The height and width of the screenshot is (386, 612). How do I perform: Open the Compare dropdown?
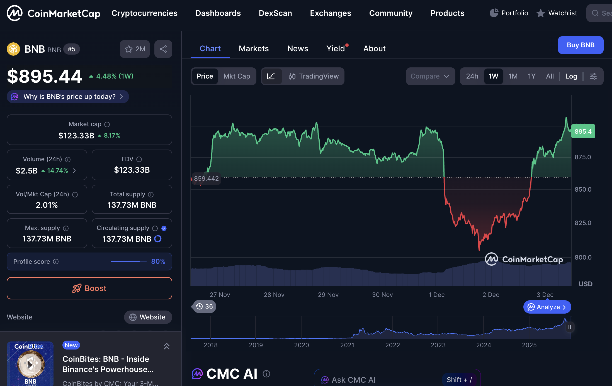tap(430, 76)
